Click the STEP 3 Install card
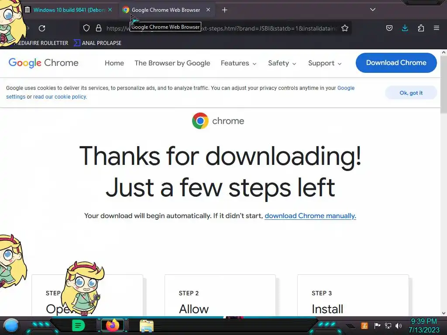Image resolution: width=447 pixels, height=335 pixels. tap(353, 295)
